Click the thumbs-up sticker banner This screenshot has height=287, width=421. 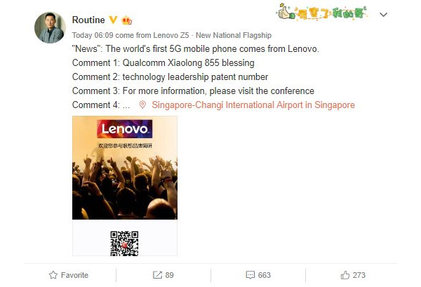click(x=322, y=12)
